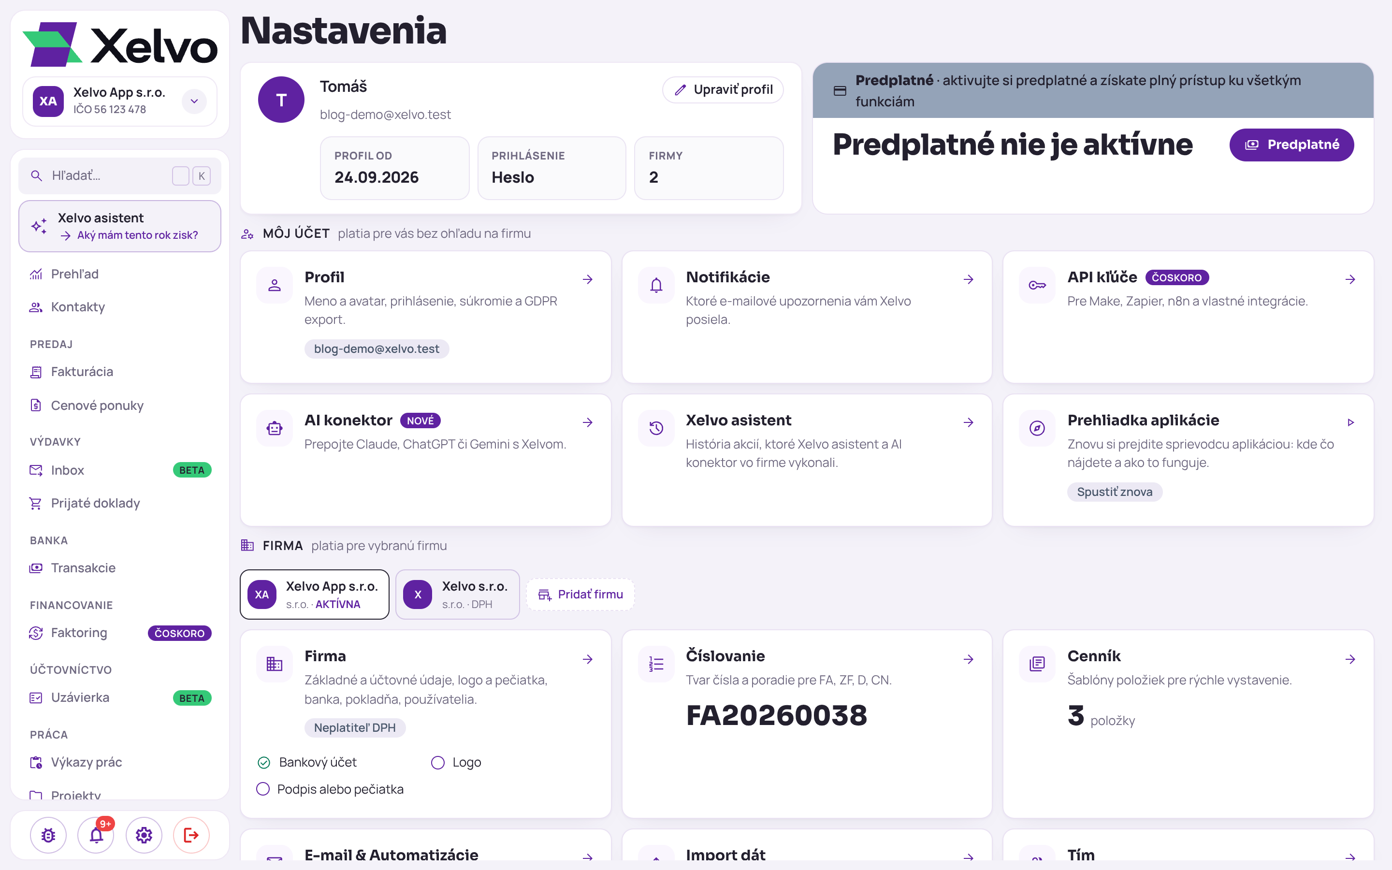Click the Profil card person icon
This screenshot has height=870, width=1392.
coord(275,285)
